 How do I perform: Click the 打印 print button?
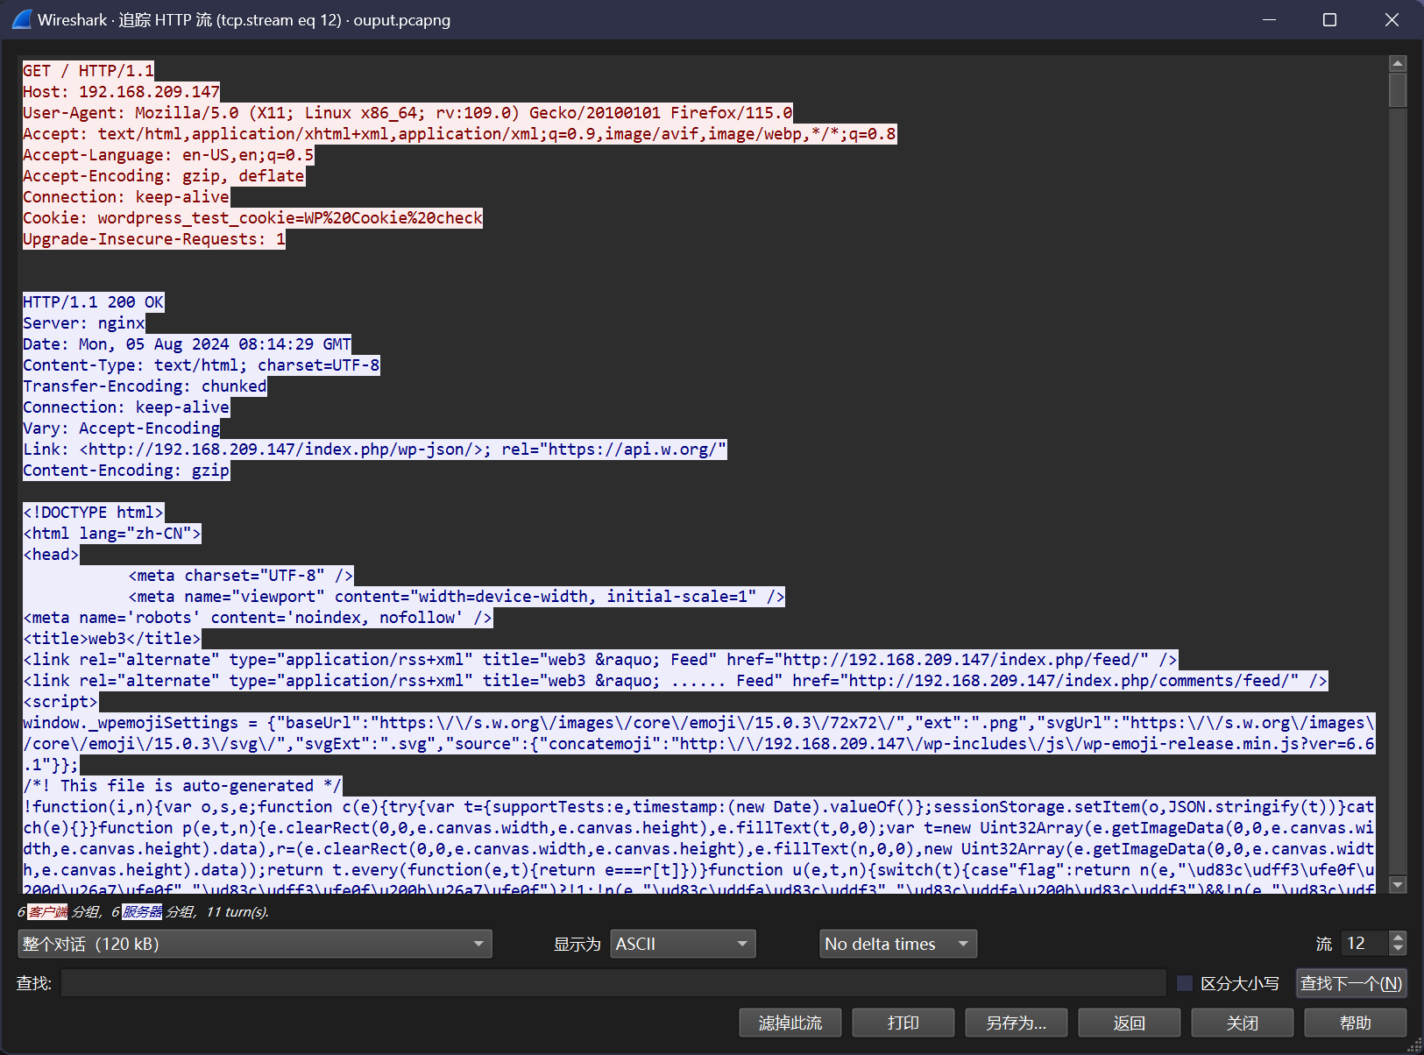pos(903,1023)
